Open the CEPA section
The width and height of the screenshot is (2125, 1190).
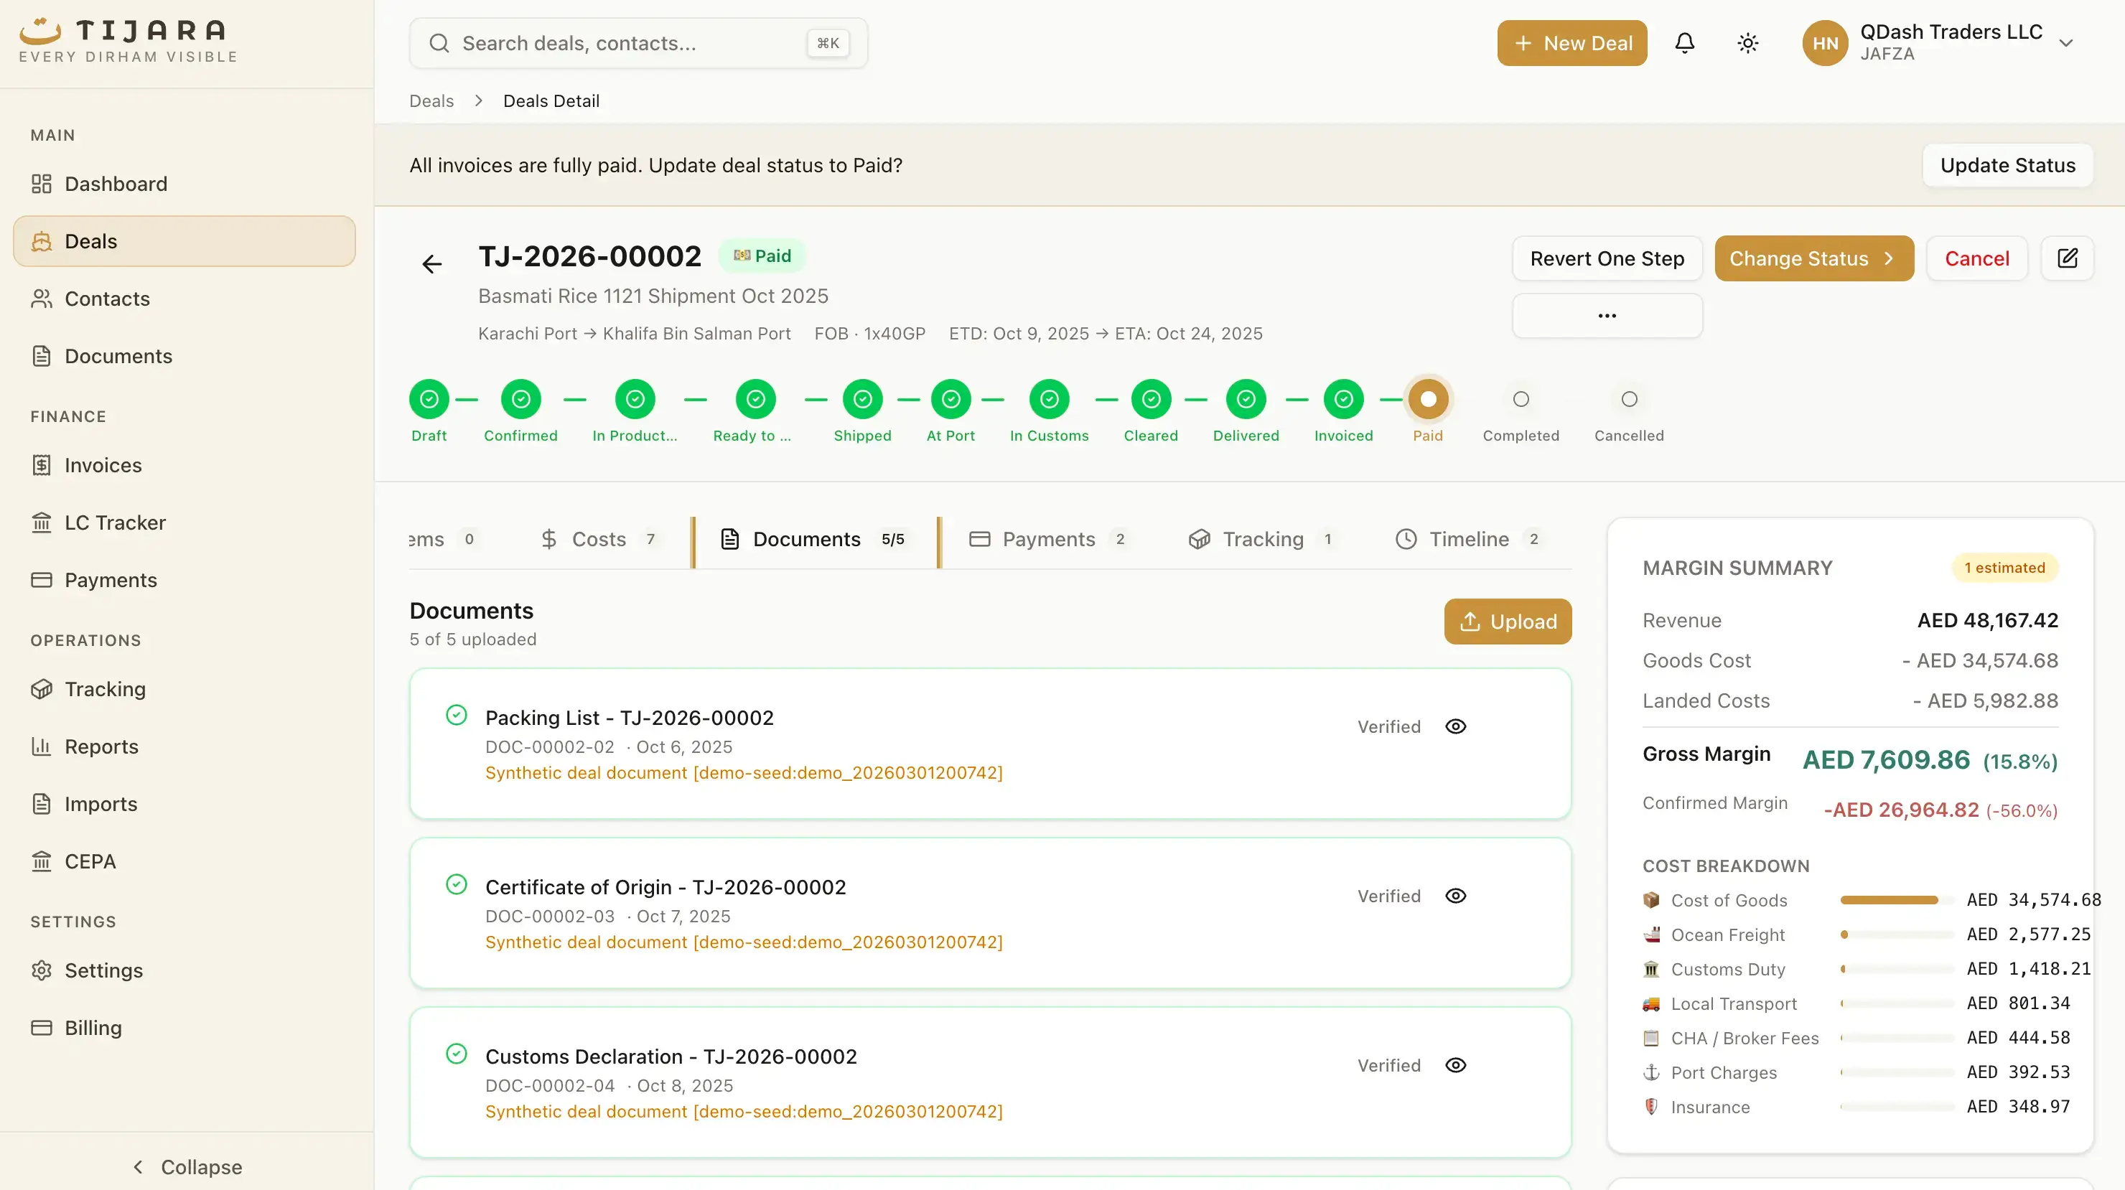click(90, 861)
